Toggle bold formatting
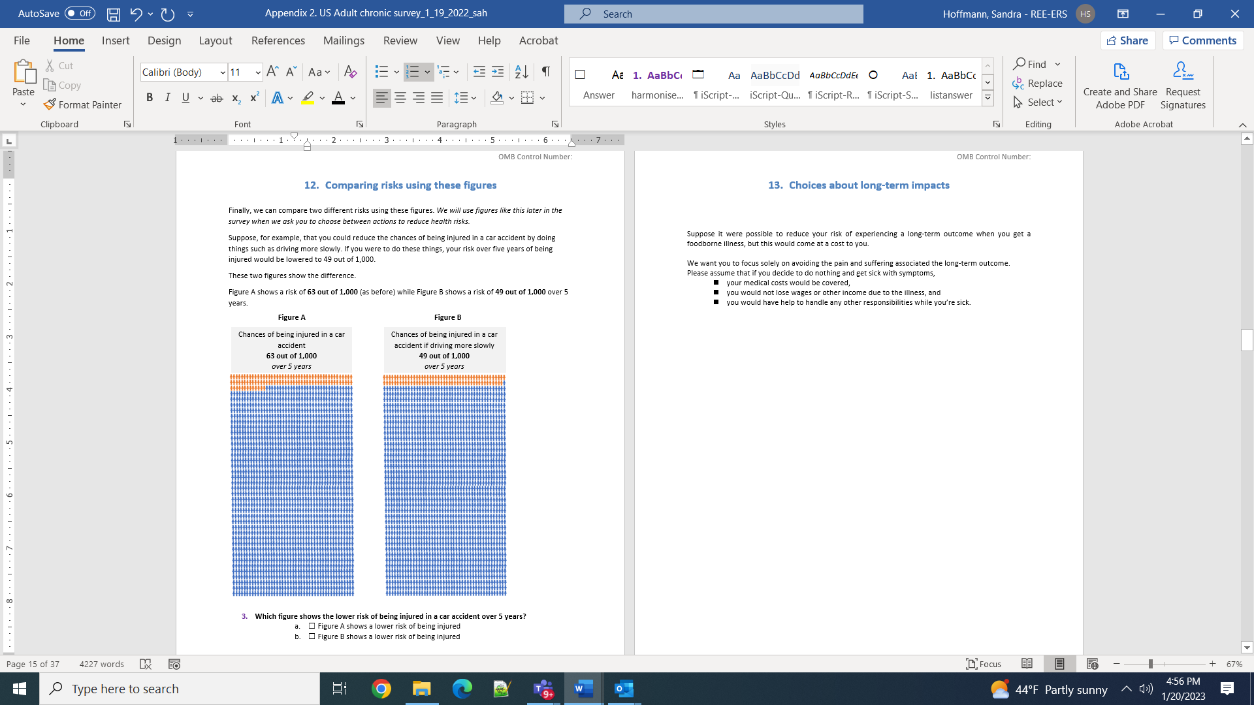The width and height of the screenshot is (1254, 705). [x=150, y=98]
